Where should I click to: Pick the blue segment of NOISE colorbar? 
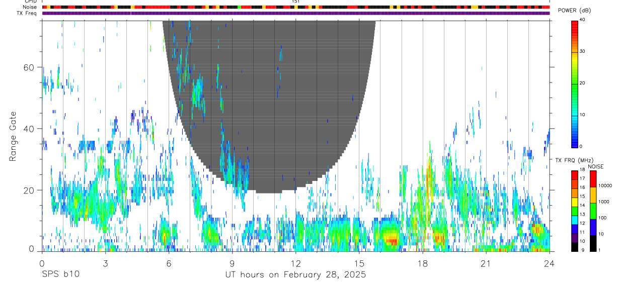pyautogui.click(x=593, y=227)
